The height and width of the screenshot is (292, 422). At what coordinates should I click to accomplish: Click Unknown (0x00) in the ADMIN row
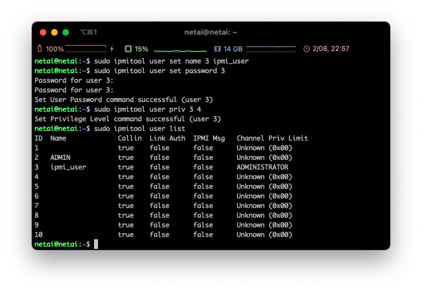pos(265,158)
